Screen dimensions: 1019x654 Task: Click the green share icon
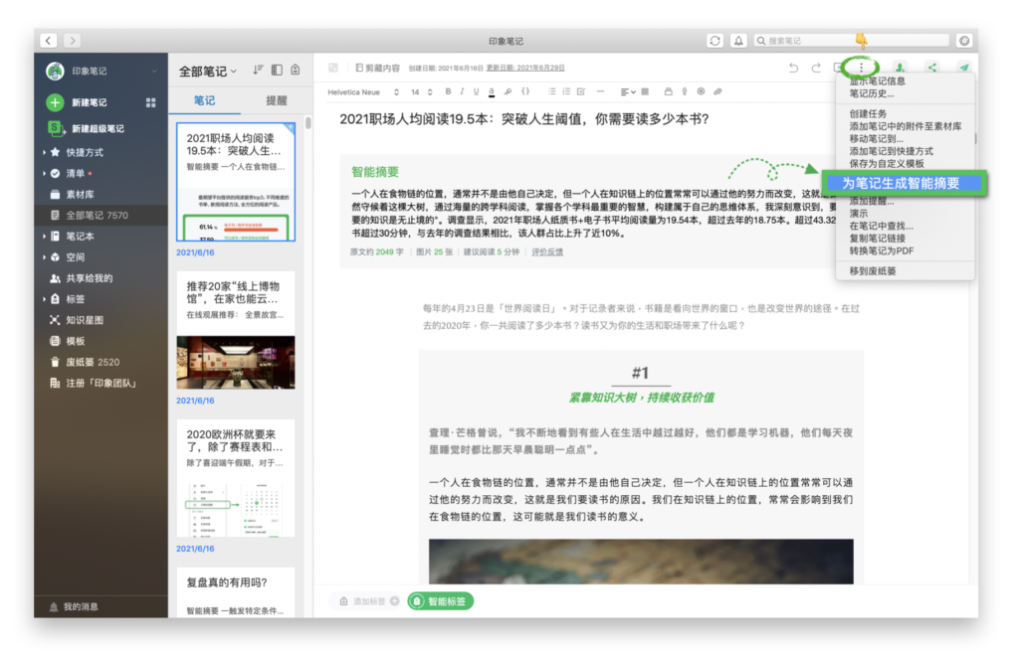pos(931,68)
